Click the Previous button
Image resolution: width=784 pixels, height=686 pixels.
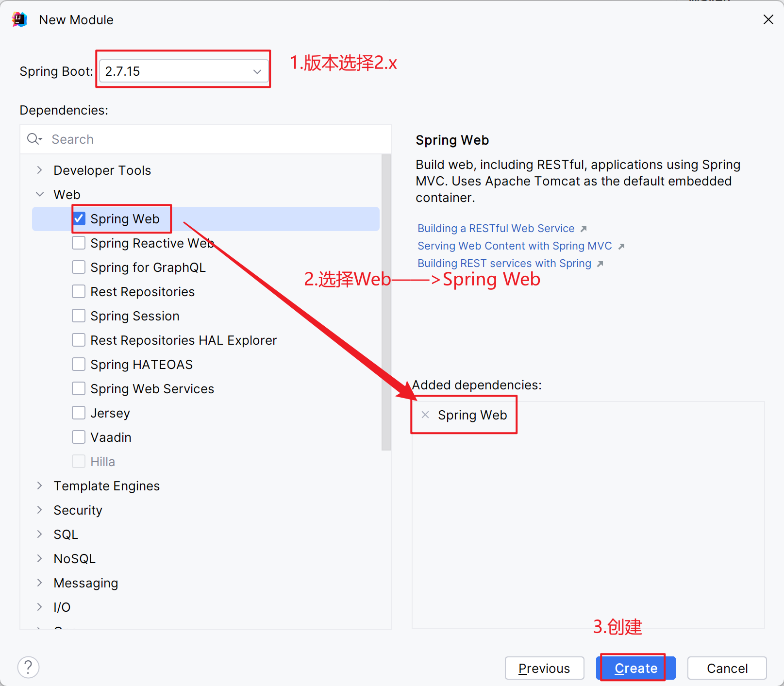(x=544, y=668)
